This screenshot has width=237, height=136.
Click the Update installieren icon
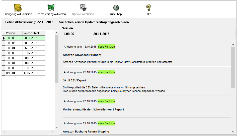pos(83,8)
